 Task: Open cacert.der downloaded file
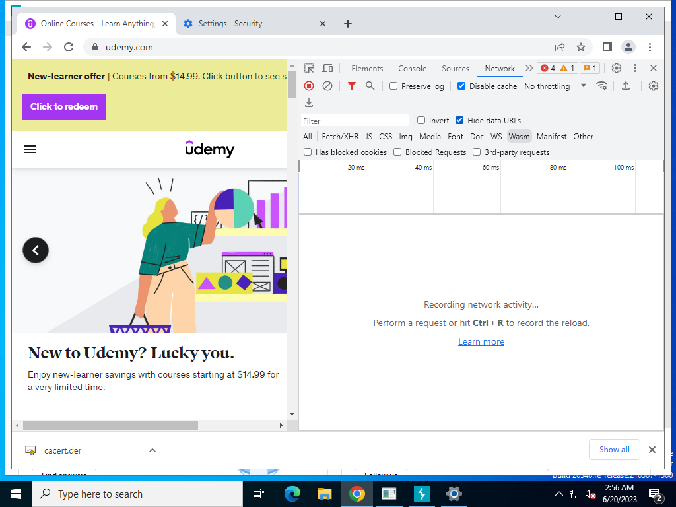click(63, 450)
